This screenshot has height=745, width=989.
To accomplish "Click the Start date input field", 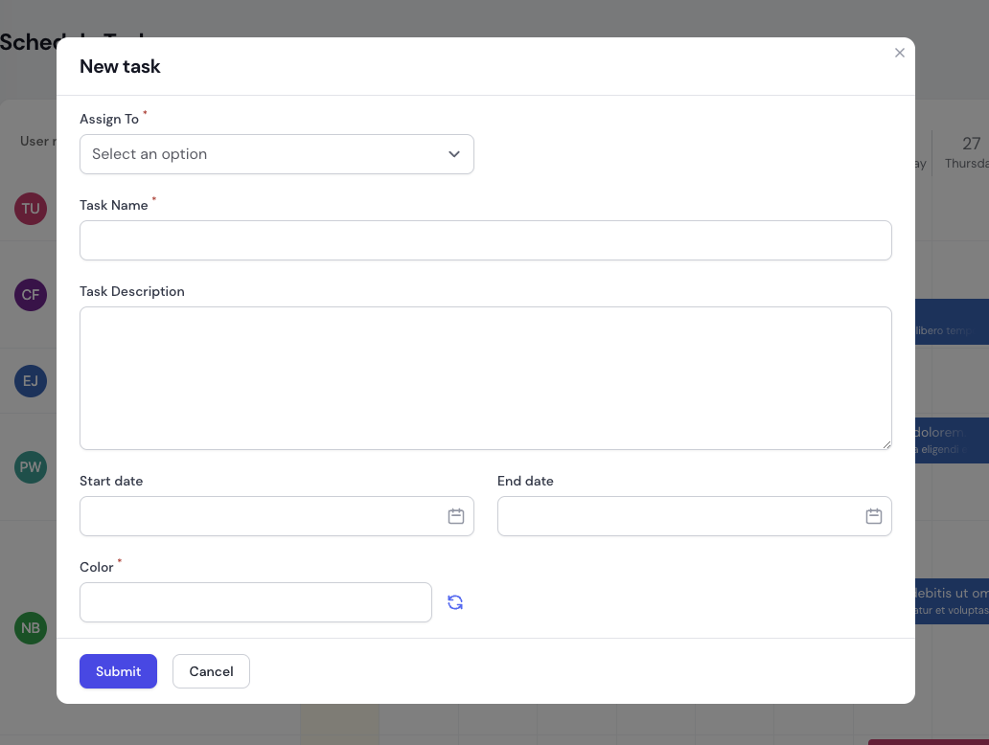I will pos(259,516).
